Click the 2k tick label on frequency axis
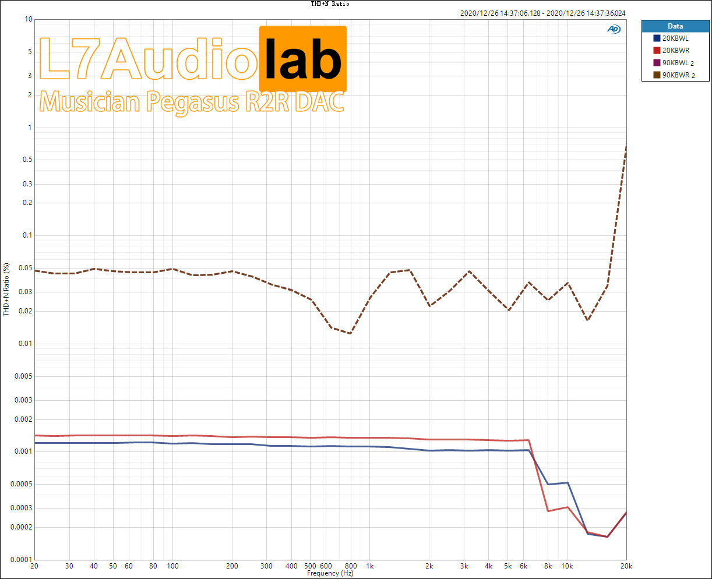This screenshot has height=579, width=712. click(x=429, y=566)
